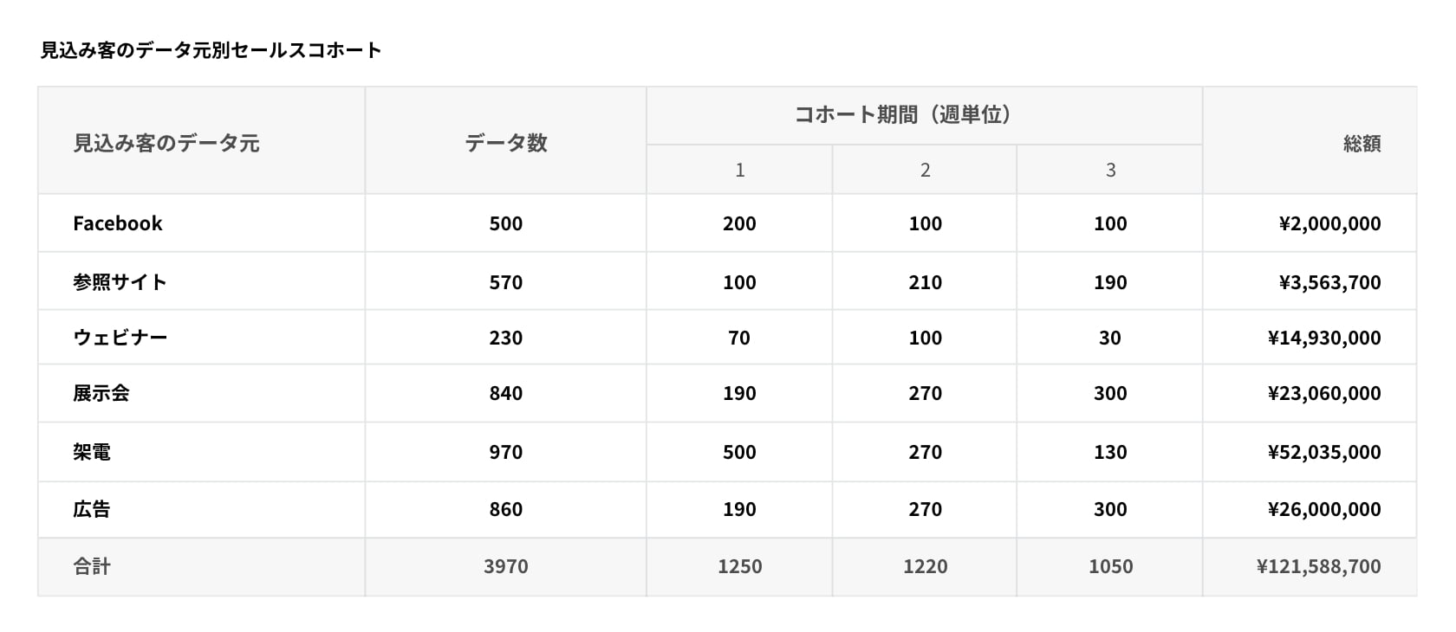Click the 総額 column header
Screen dimensions: 1456x632
tap(1362, 143)
